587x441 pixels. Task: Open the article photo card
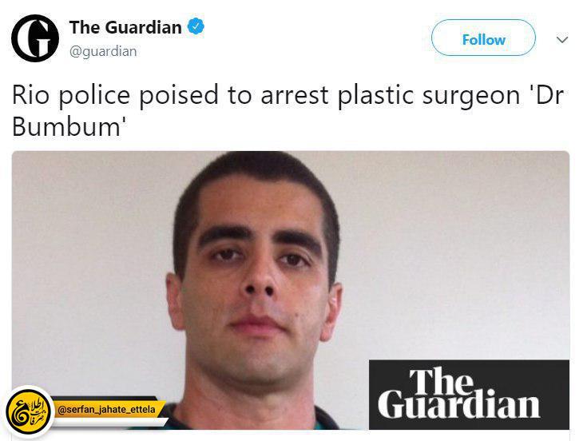point(291,290)
